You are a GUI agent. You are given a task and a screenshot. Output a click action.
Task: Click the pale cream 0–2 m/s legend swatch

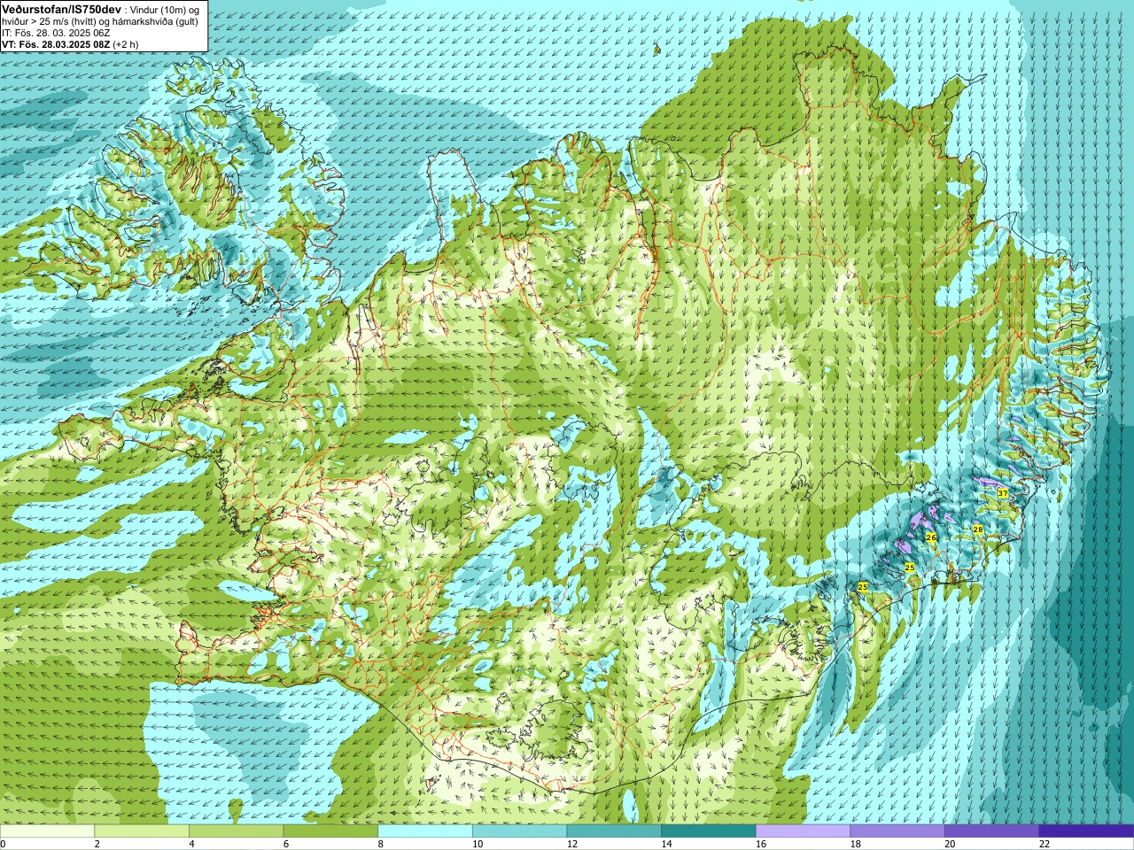[x=47, y=831]
